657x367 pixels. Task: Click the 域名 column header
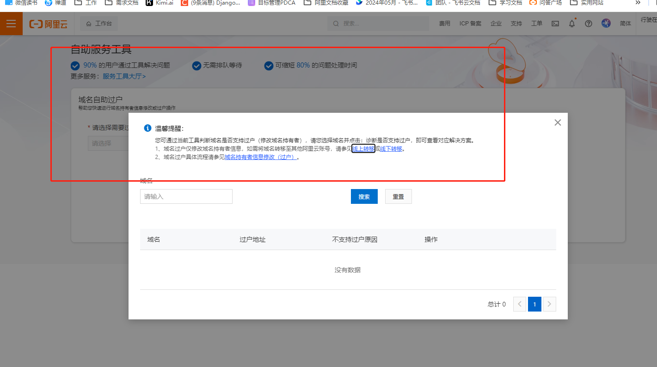tap(154, 239)
